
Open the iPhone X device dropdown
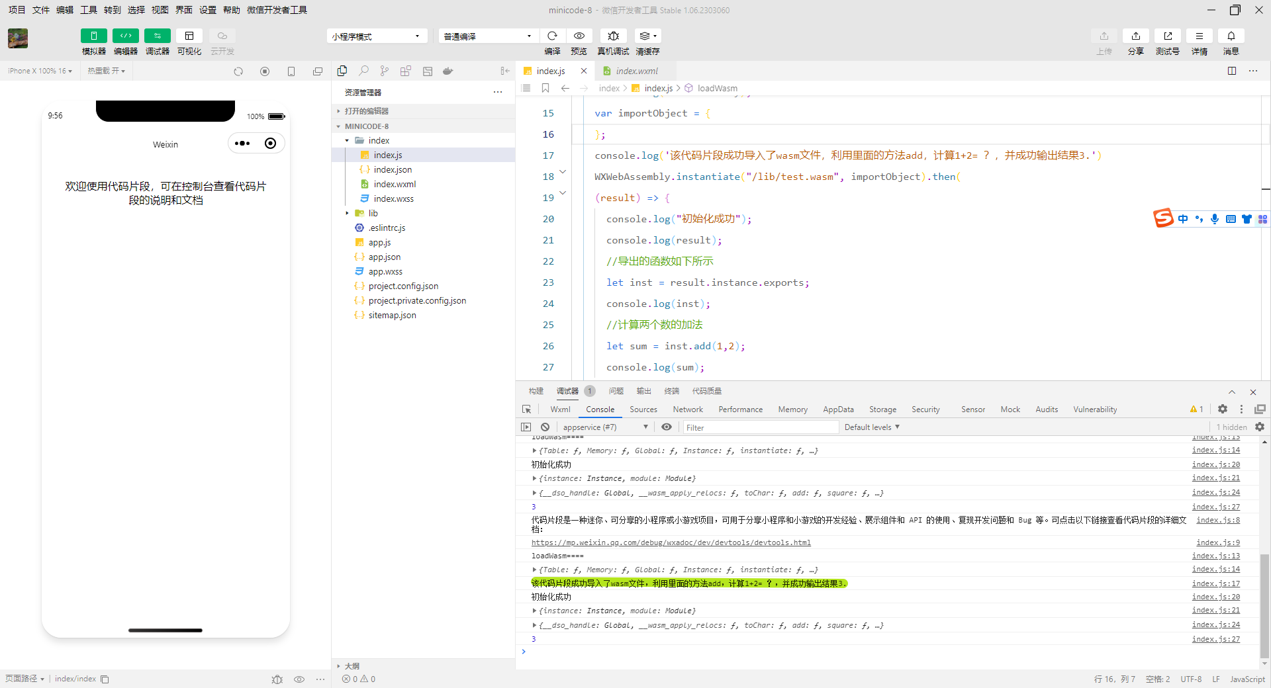(x=40, y=71)
